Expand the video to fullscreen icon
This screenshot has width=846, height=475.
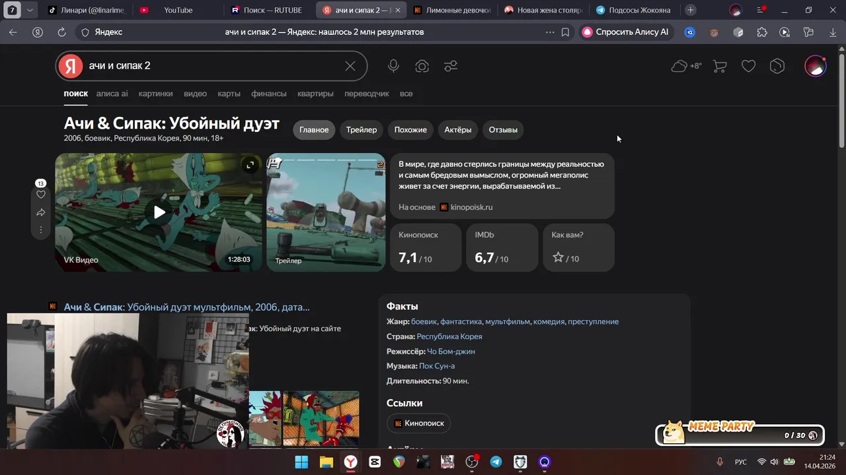click(x=250, y=165)
